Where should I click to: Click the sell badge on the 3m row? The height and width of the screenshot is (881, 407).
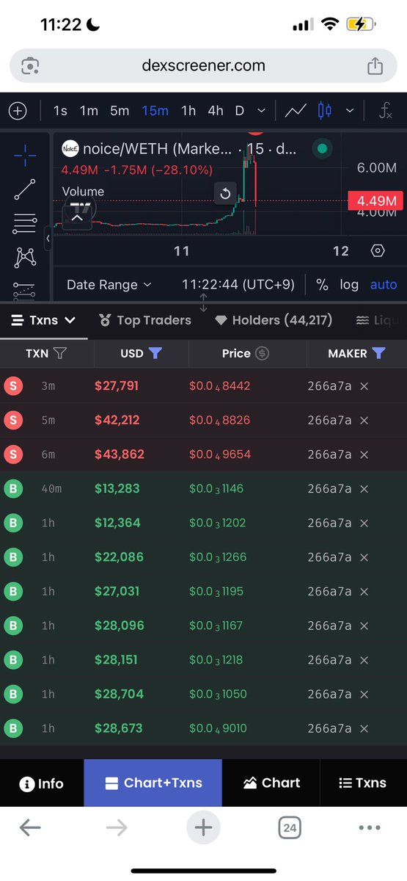pos(13,386)
